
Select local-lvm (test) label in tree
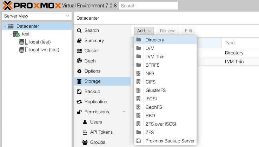coord(44,50)
